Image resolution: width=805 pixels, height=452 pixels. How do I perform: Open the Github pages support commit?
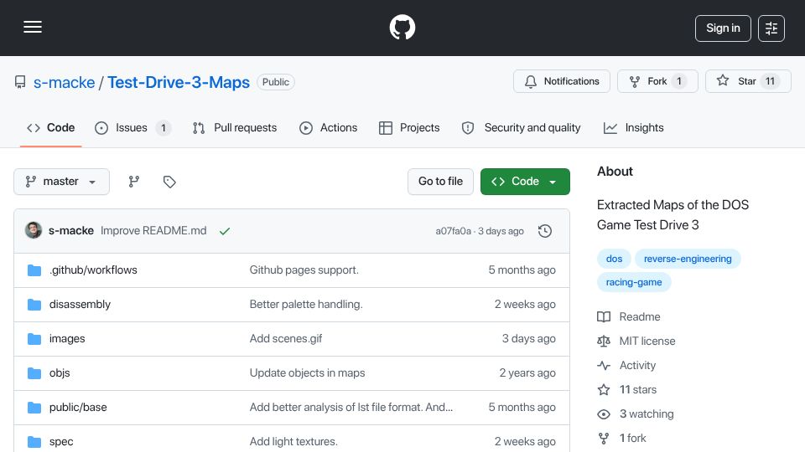(x=304, y=270)
